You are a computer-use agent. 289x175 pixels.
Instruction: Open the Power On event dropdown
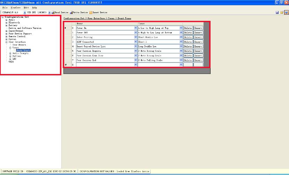[x=136, y=28]
